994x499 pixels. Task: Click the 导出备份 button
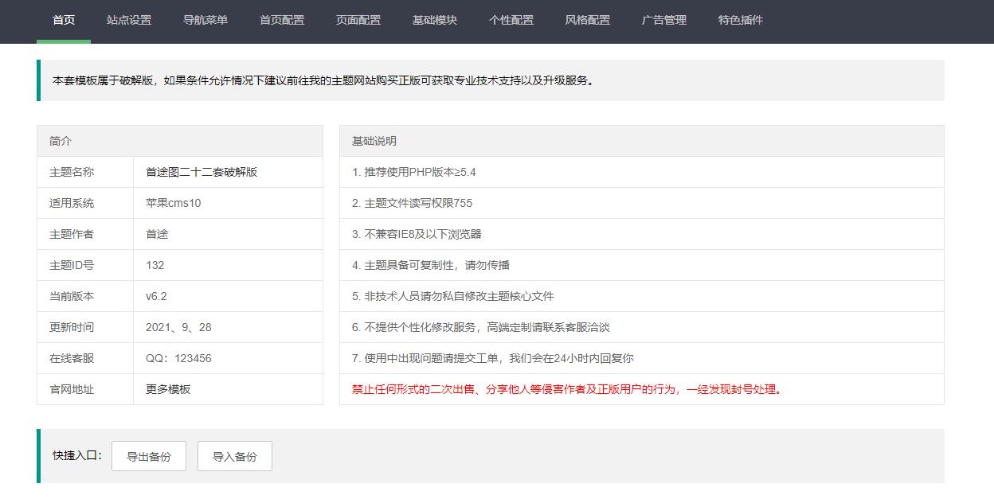149,457
